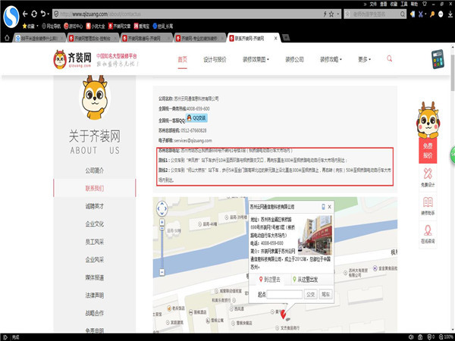This screenshot has width=455, height=341.
Task: Click the scissors screenshot tool icon
Action: point(420,14)
